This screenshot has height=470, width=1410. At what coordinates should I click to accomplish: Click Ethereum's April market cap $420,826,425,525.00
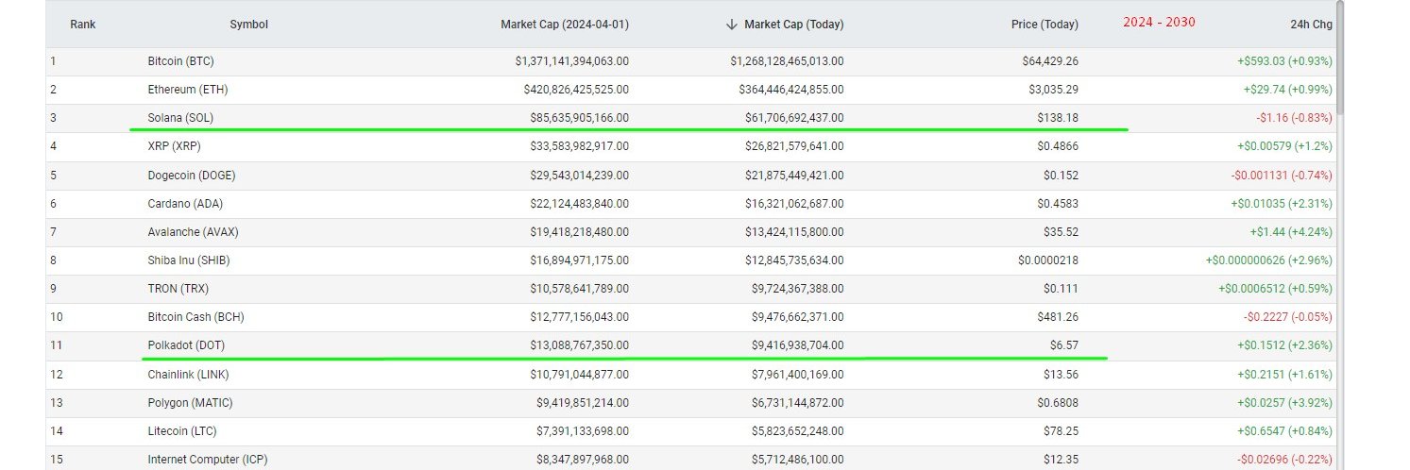pyautogui.click(x=576, y=90)
